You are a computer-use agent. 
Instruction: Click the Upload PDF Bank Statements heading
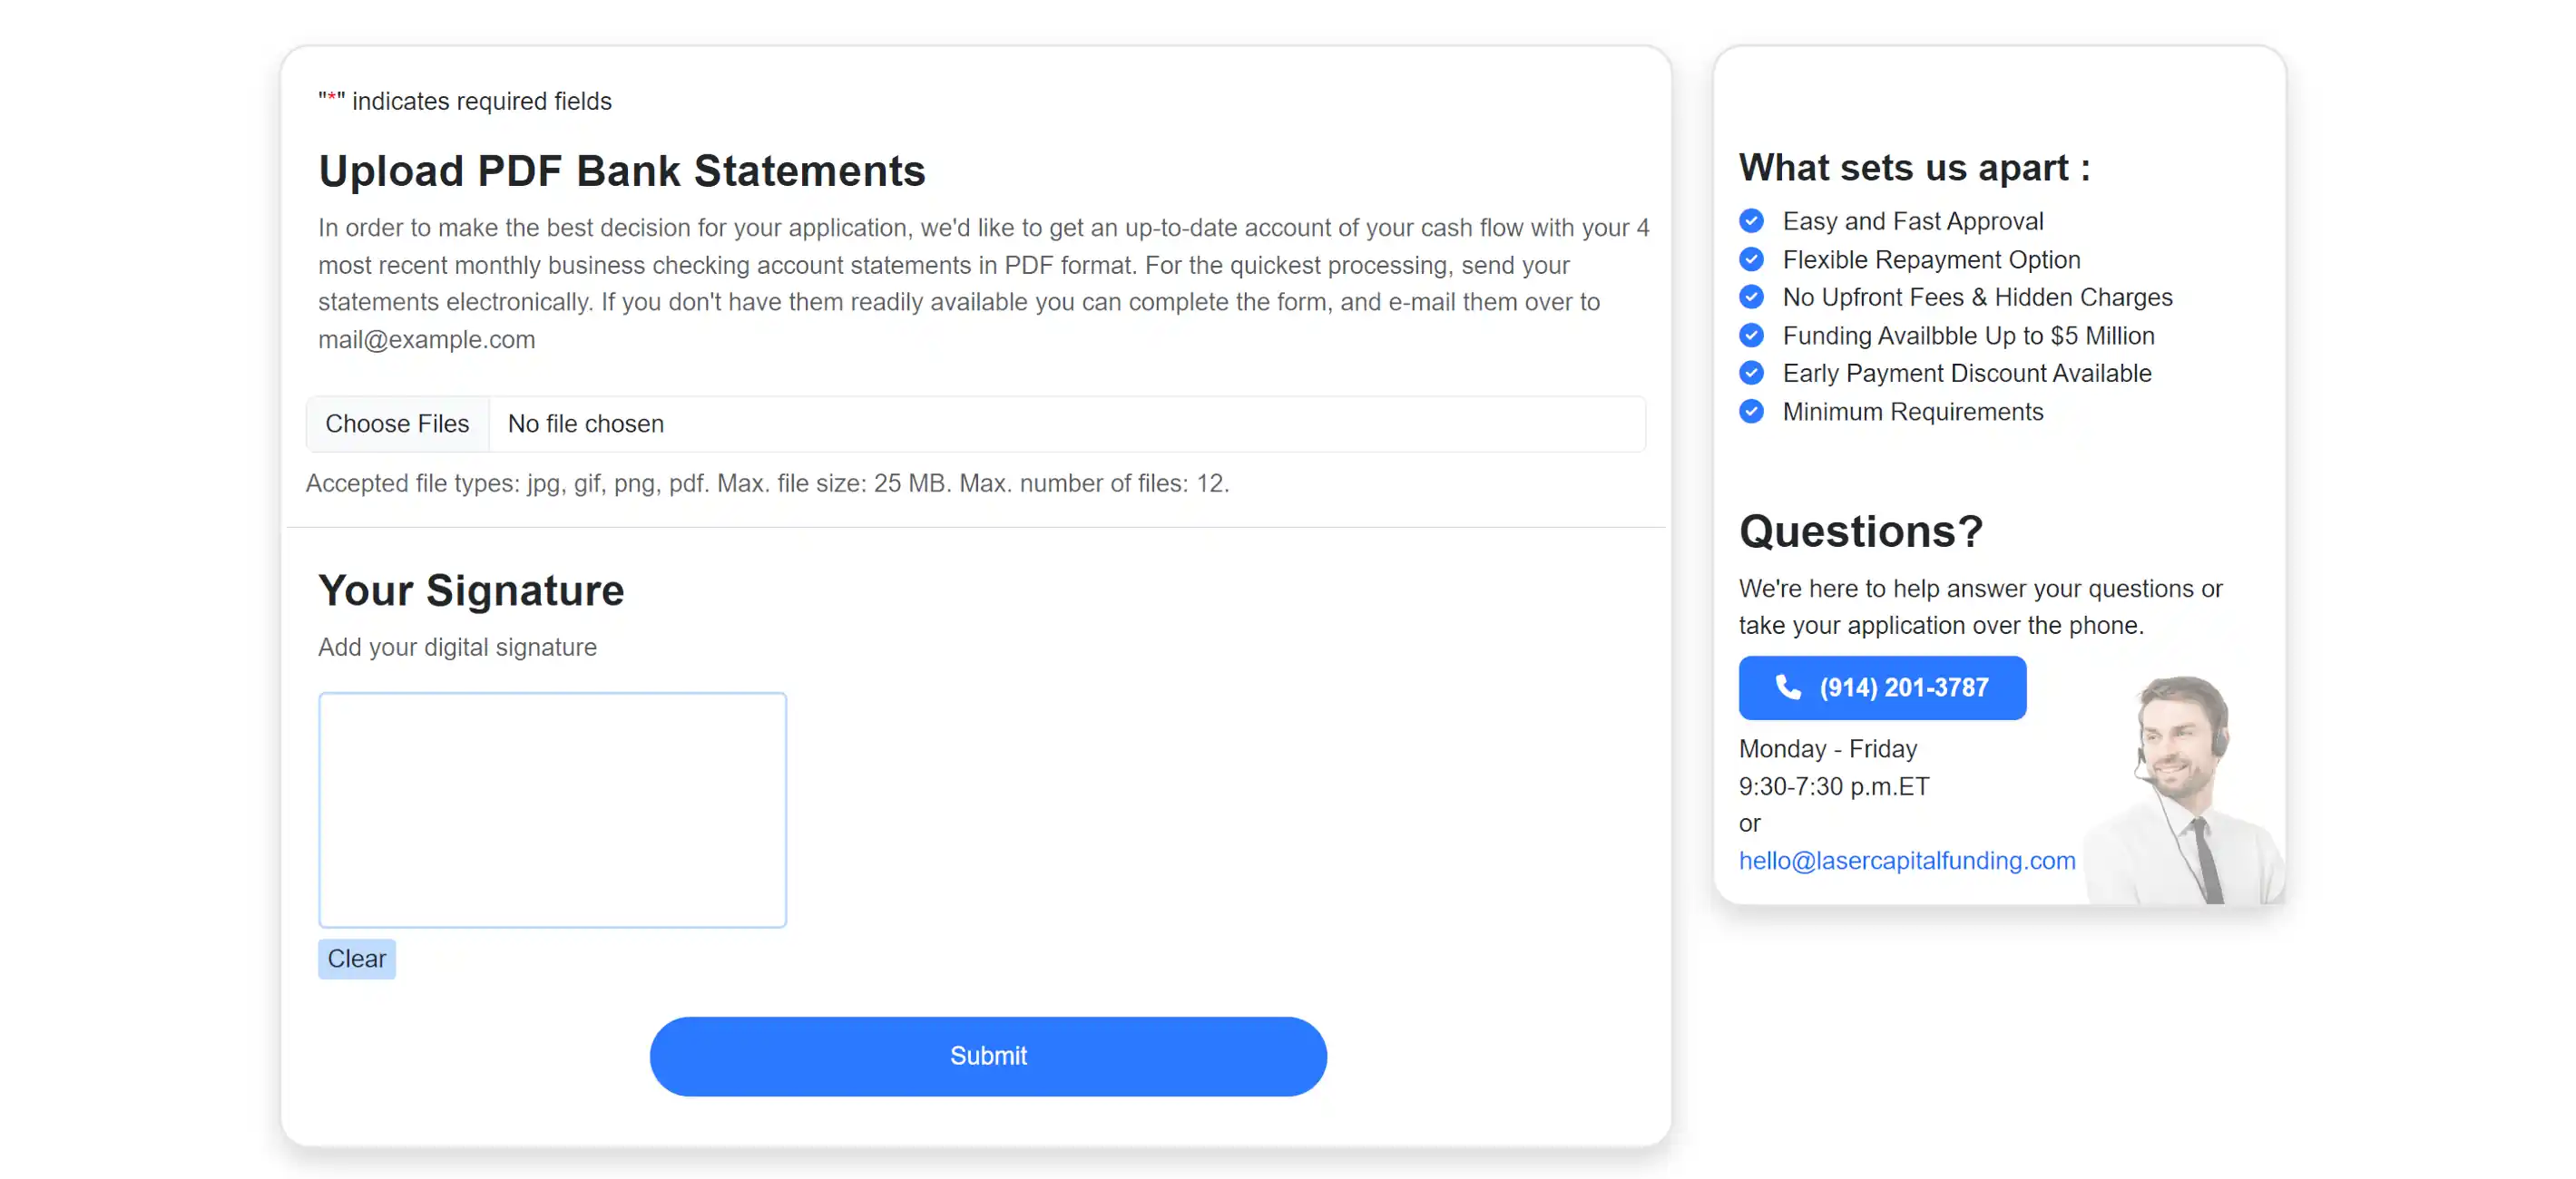point(621,171)
